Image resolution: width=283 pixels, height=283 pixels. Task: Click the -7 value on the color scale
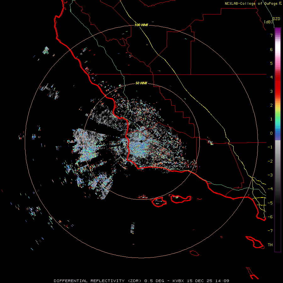click(x=270, y=231)
